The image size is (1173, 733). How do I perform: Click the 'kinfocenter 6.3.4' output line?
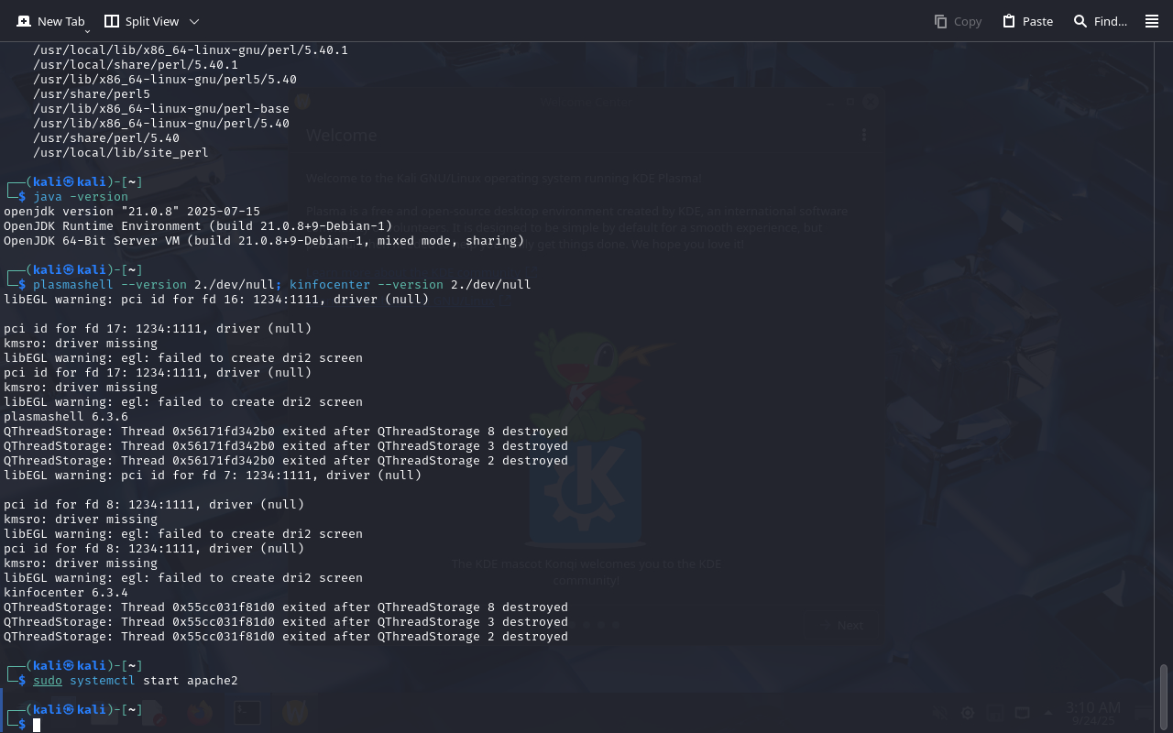[x=66, y=593]
